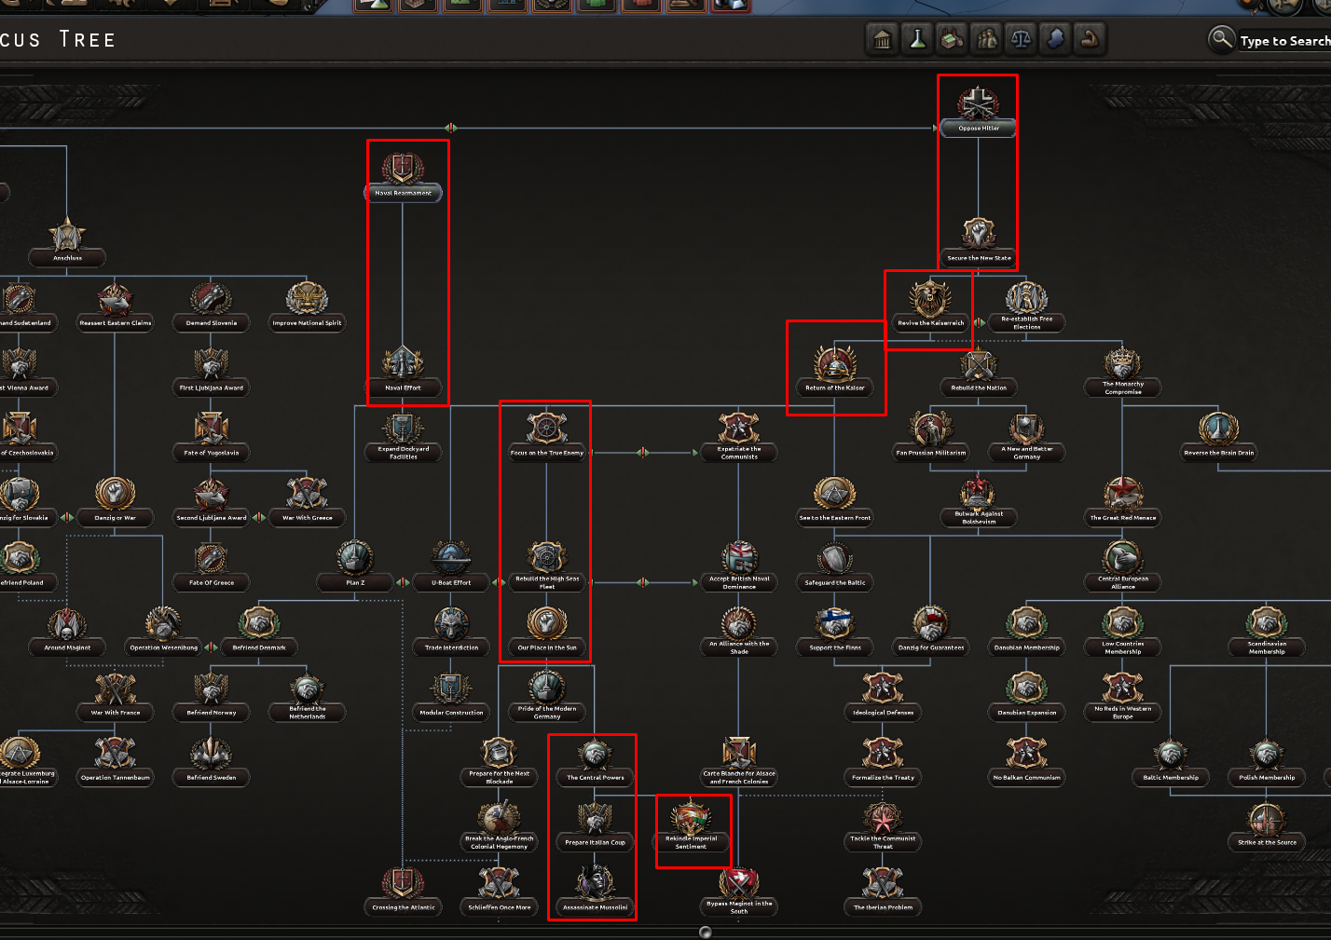Choose the Expatriate the Communists focus
This screenshot has height=940, width=1331.
[739, 436]
